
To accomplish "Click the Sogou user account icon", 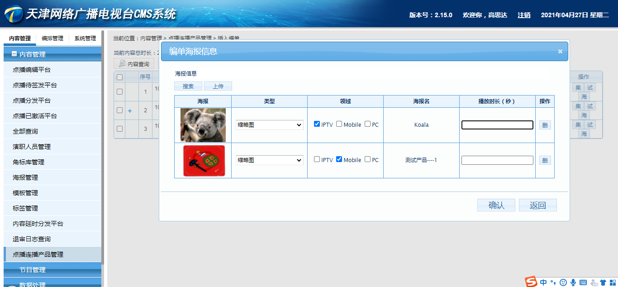I will pyautogui.click(x=594, y=282).
